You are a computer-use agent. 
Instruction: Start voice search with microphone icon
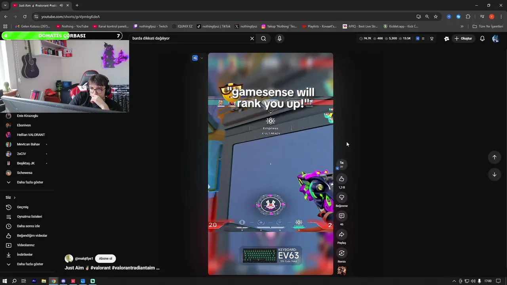[279, 38]
